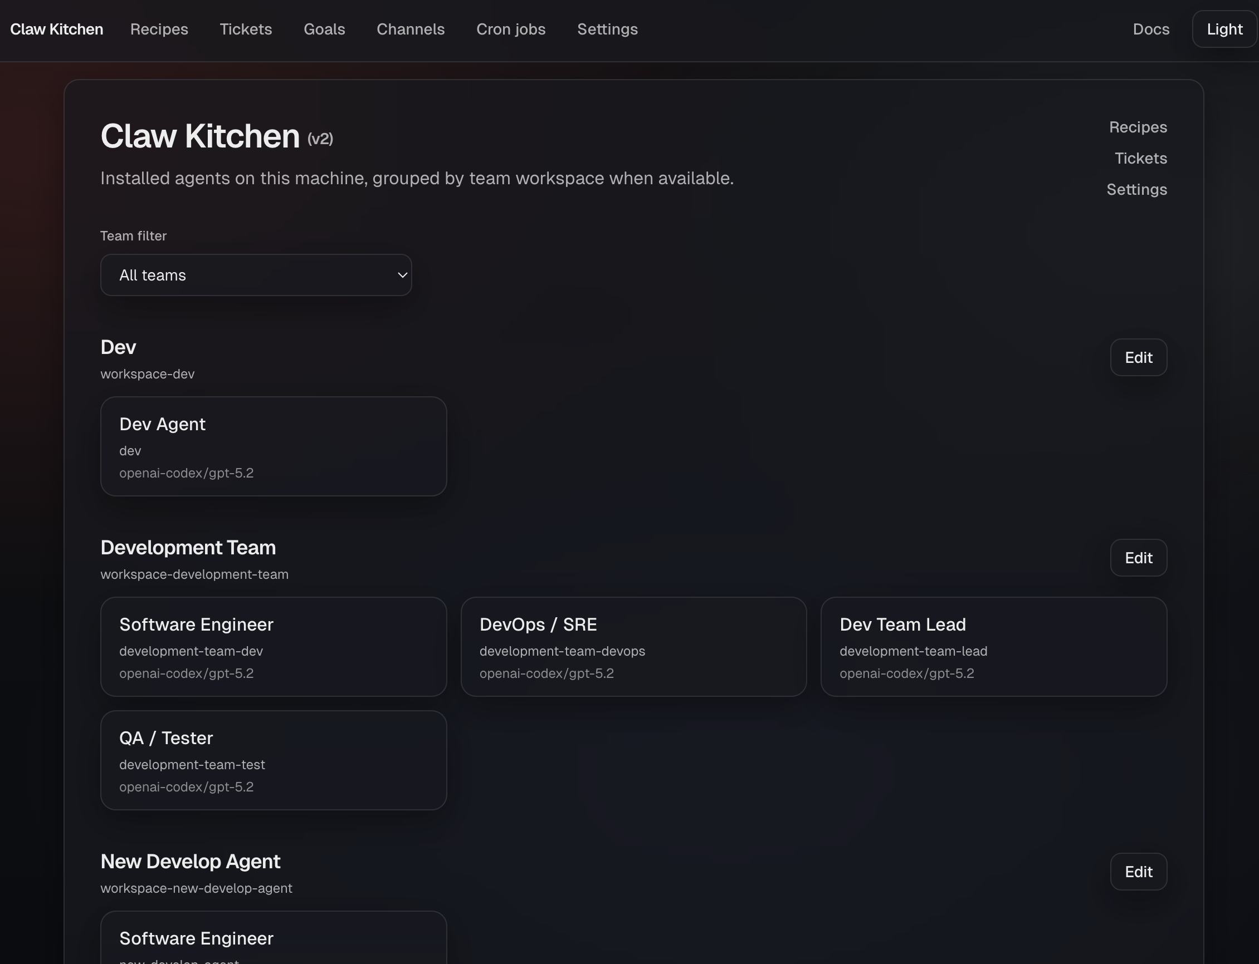This screenshot has width=1259, height=964.
Task: Click the Claw Kitchen brand link
Action: [x=57, y=29]
